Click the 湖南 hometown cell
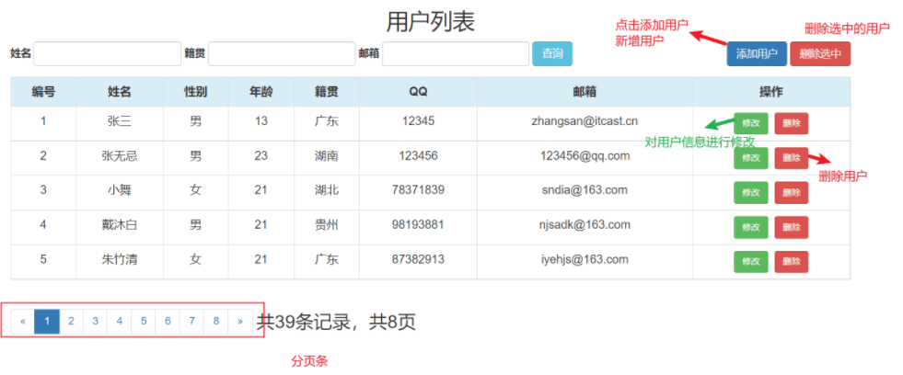The width and height of the screenshot is (903, 375). click(x=327, y=156)
